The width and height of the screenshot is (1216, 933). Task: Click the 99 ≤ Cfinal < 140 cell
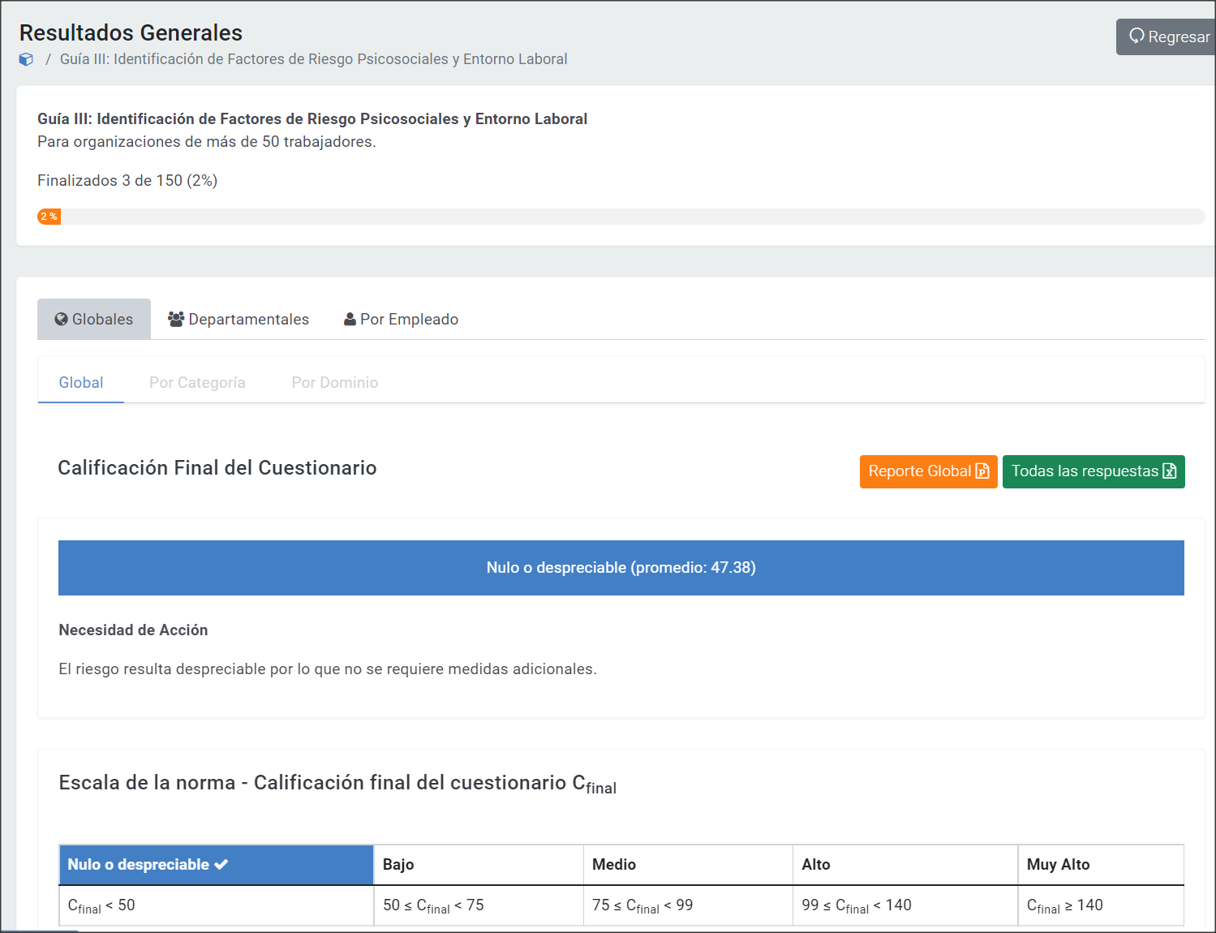(905, 905)
